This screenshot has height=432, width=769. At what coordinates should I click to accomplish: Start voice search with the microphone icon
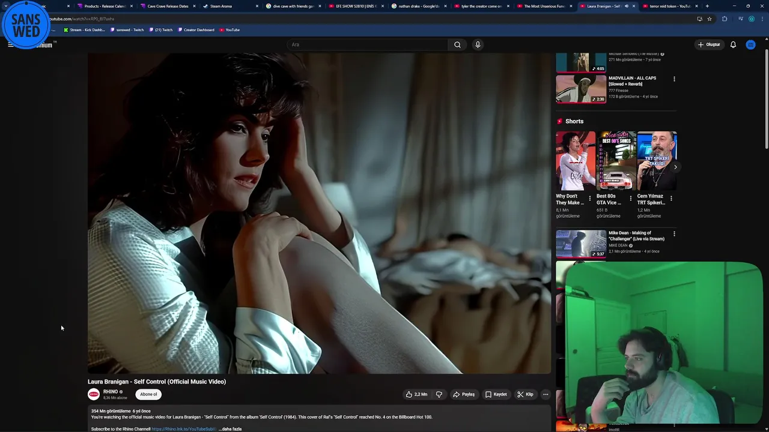point(478,44)
